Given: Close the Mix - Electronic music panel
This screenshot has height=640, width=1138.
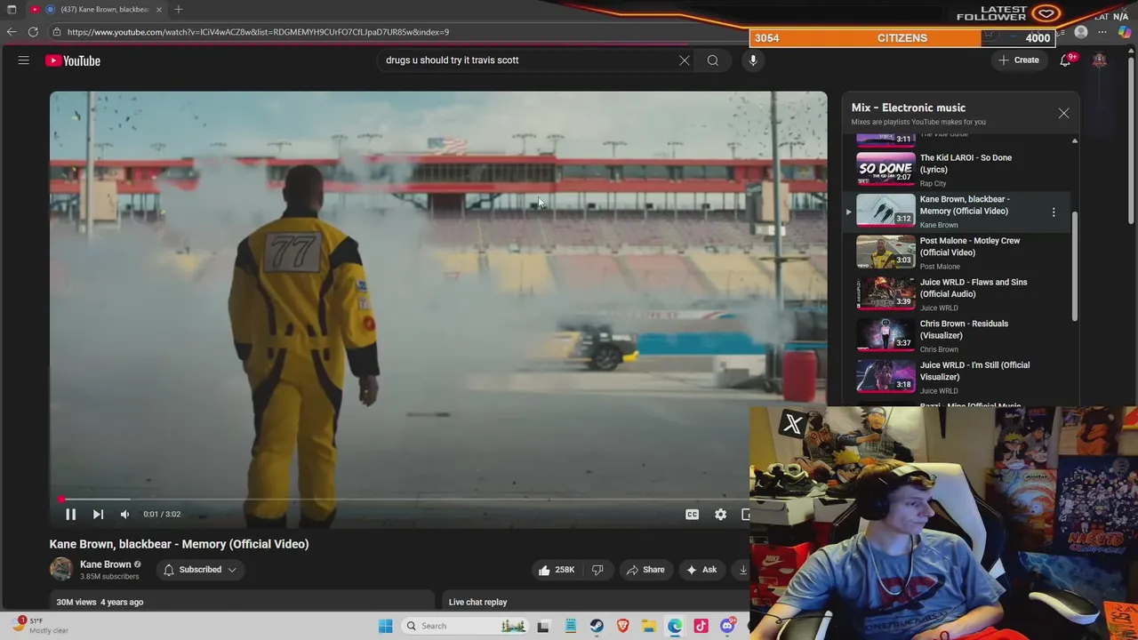Looking at the screenshot, I should pos(1063,114).
